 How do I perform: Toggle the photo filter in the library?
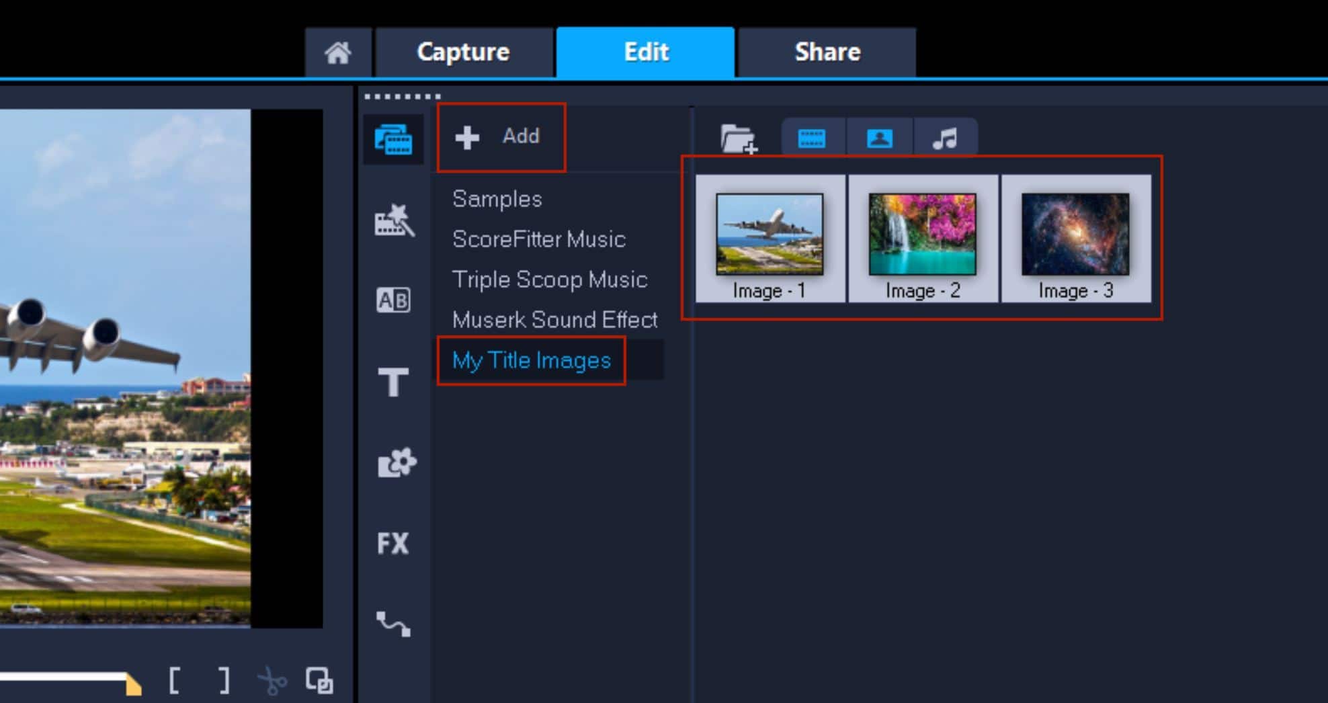coord(878,138)
